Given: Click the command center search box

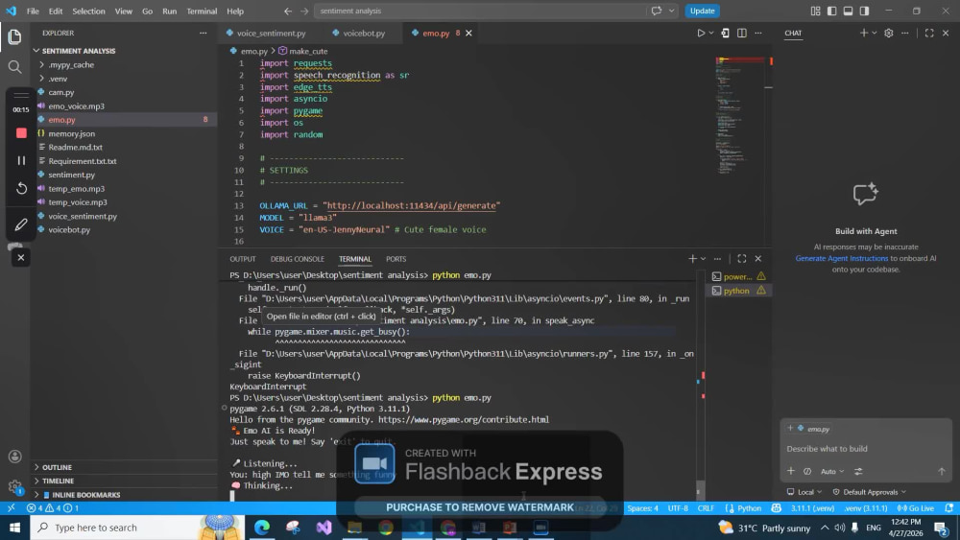Looking at the screenshot, I should tap(481, 11).
